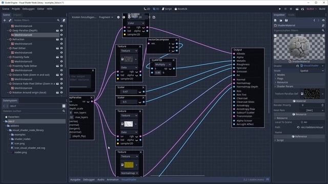
Task: Toggle split mode in Dateisystem panel
Action: point(64,106)
